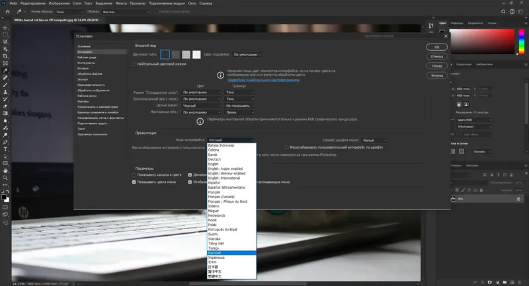This screenshot has width=529, height=286.
Task: Select English in the language list
Action: (x=231, y=164)
